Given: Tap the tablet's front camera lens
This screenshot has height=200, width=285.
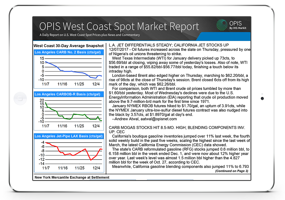Looking at the screenshot, I should 262,98.
